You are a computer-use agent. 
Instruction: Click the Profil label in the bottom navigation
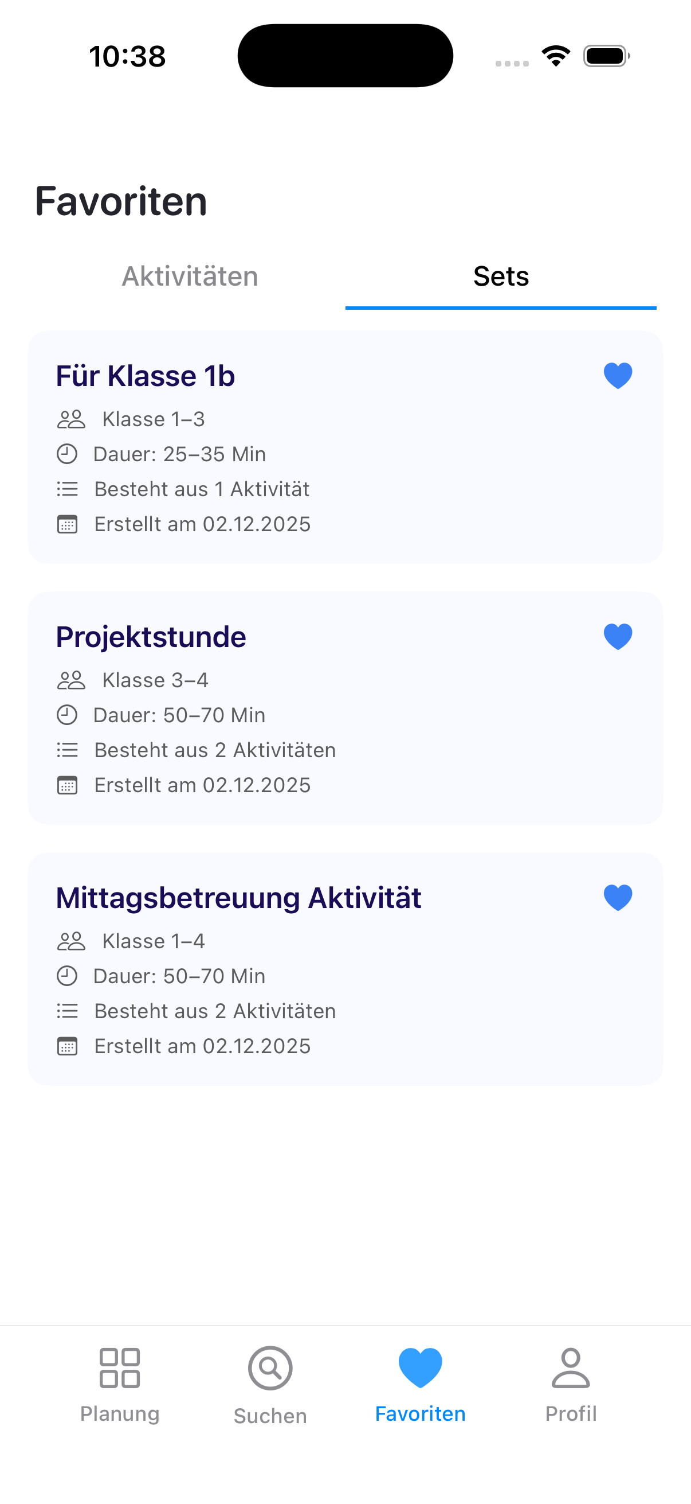[570, 1413]
